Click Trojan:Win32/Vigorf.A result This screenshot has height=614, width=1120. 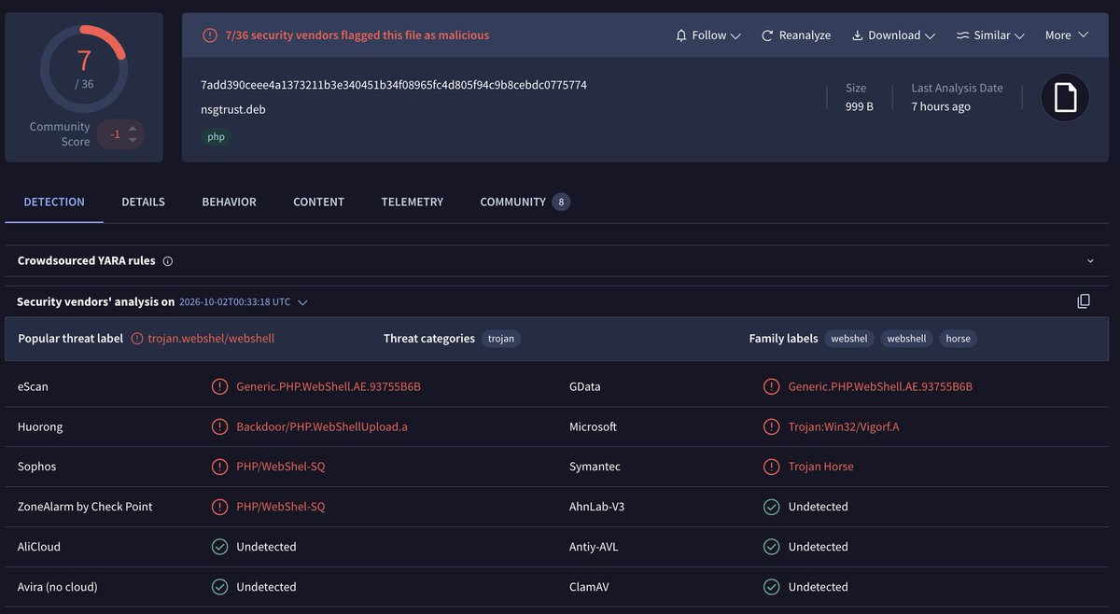[844, 426]
